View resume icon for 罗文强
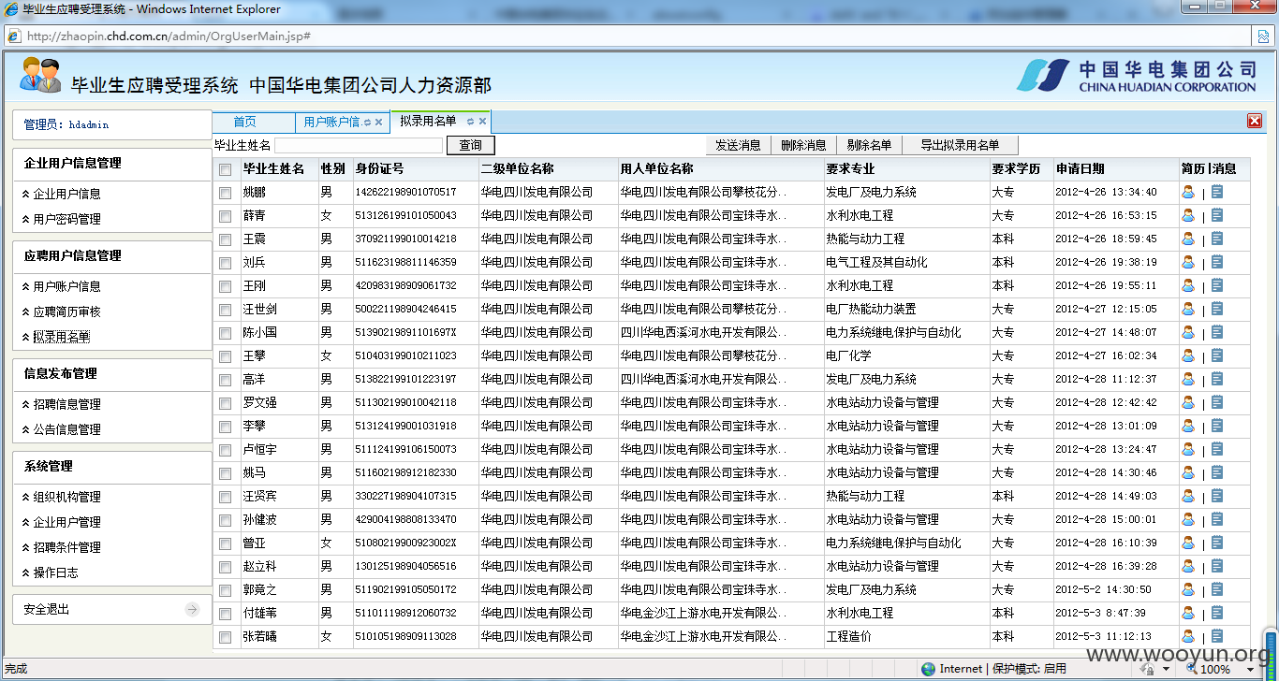This screenshot has height=681, width=1279. point(1188,402)
